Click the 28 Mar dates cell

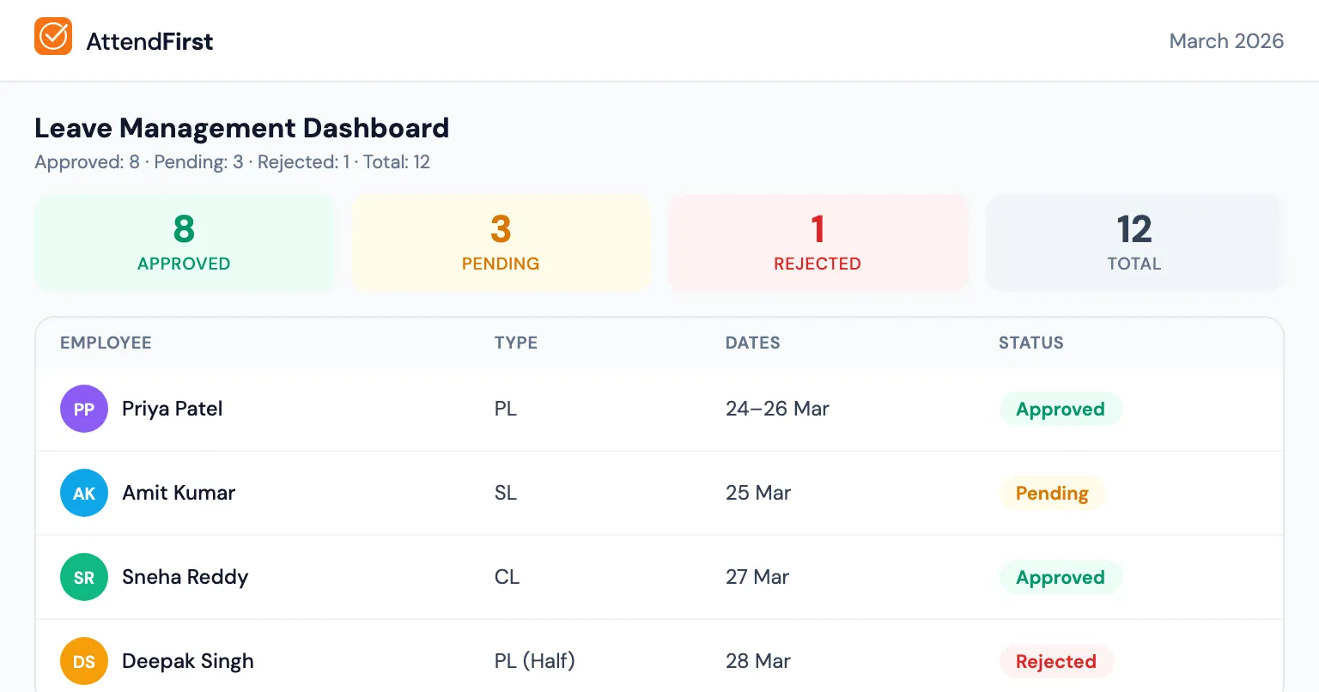coord(758,661)
